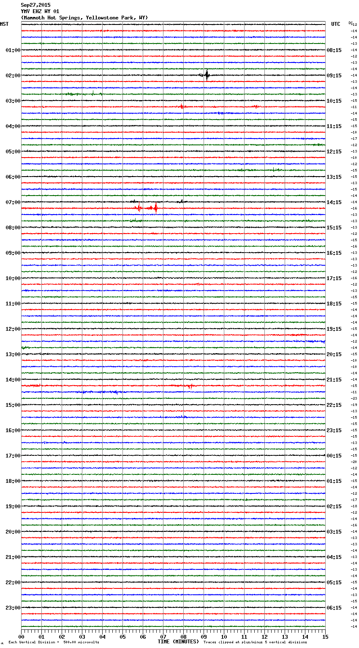
Task: Click the MST time label '16:00'
Action: click(13, 430)
